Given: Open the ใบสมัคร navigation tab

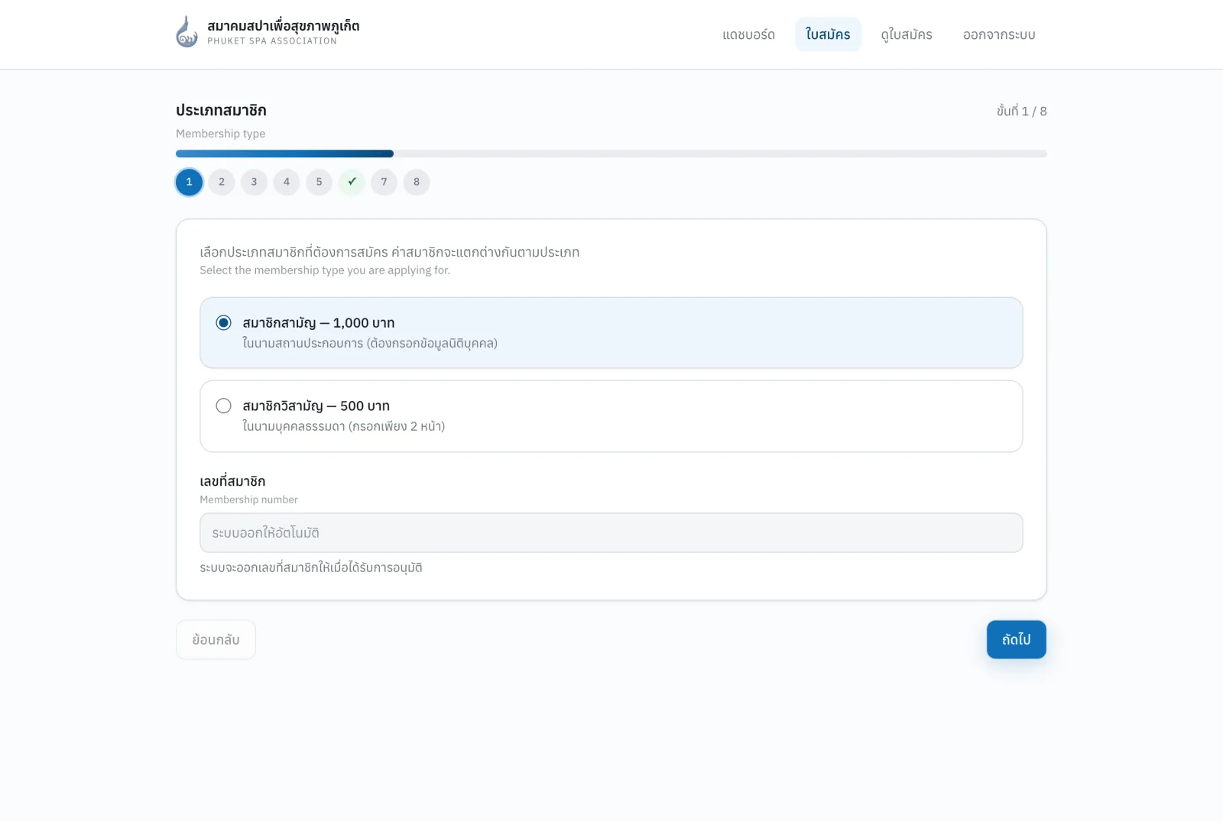Looking at the screenshot, I should [828, 34].
